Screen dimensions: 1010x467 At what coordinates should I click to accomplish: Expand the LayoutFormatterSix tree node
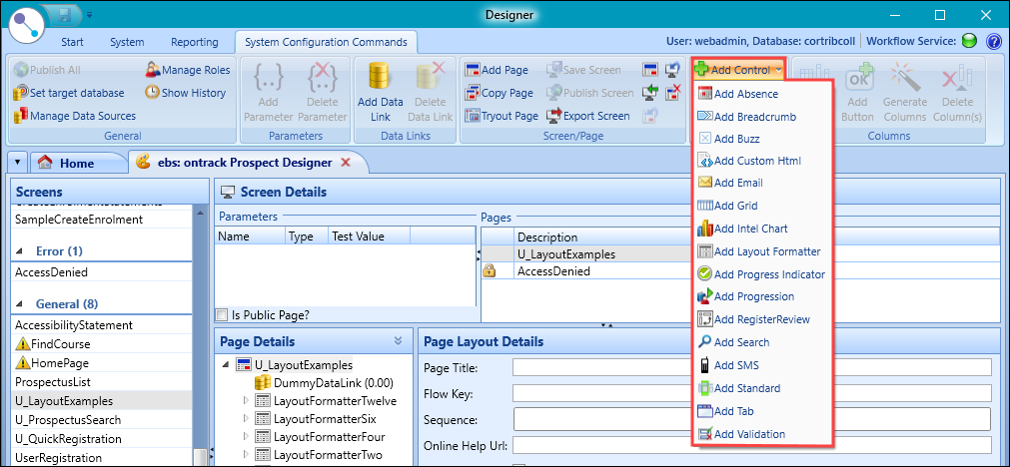(x=247, y=419)
